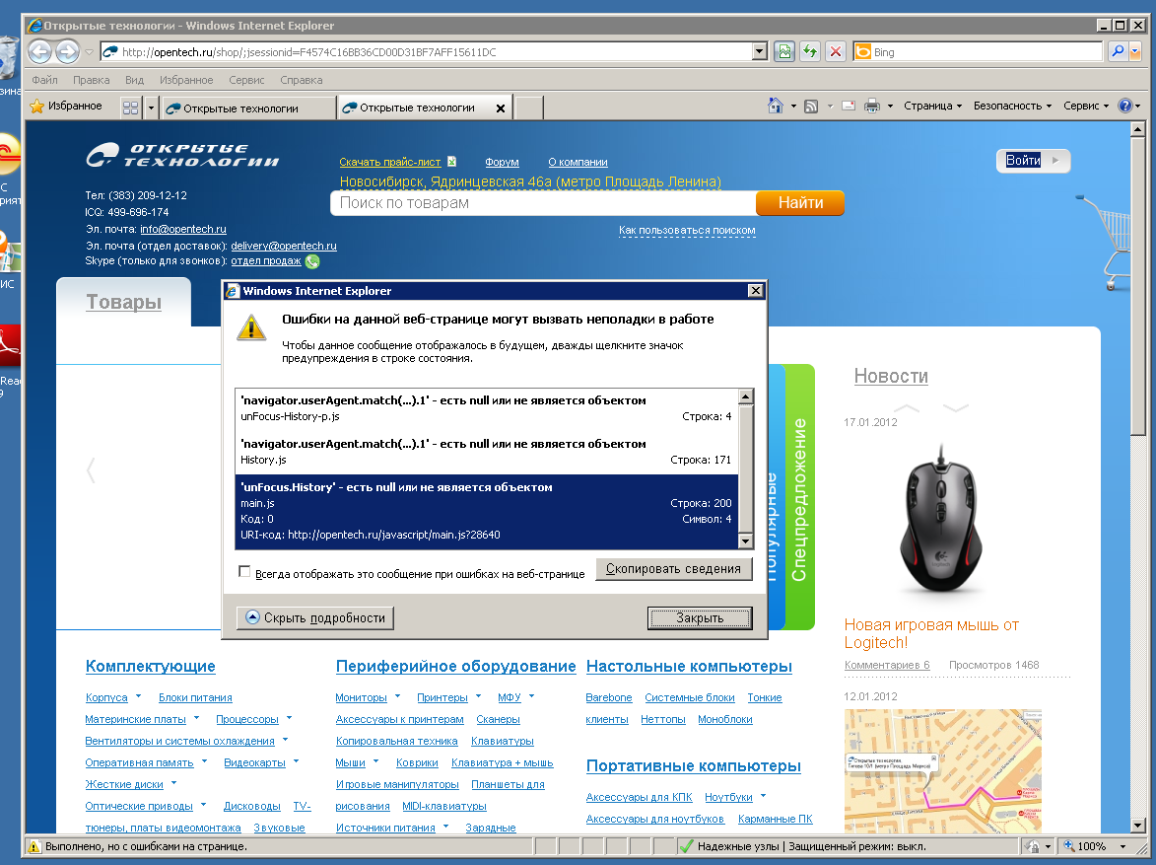Click the Skype phone icon near отдел продаж
Viewport: 1156px width, 865px height.
[x=312, y=261]
